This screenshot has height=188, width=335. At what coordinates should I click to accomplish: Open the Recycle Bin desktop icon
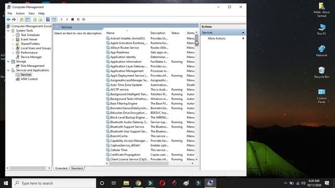(x=321, y=72)
